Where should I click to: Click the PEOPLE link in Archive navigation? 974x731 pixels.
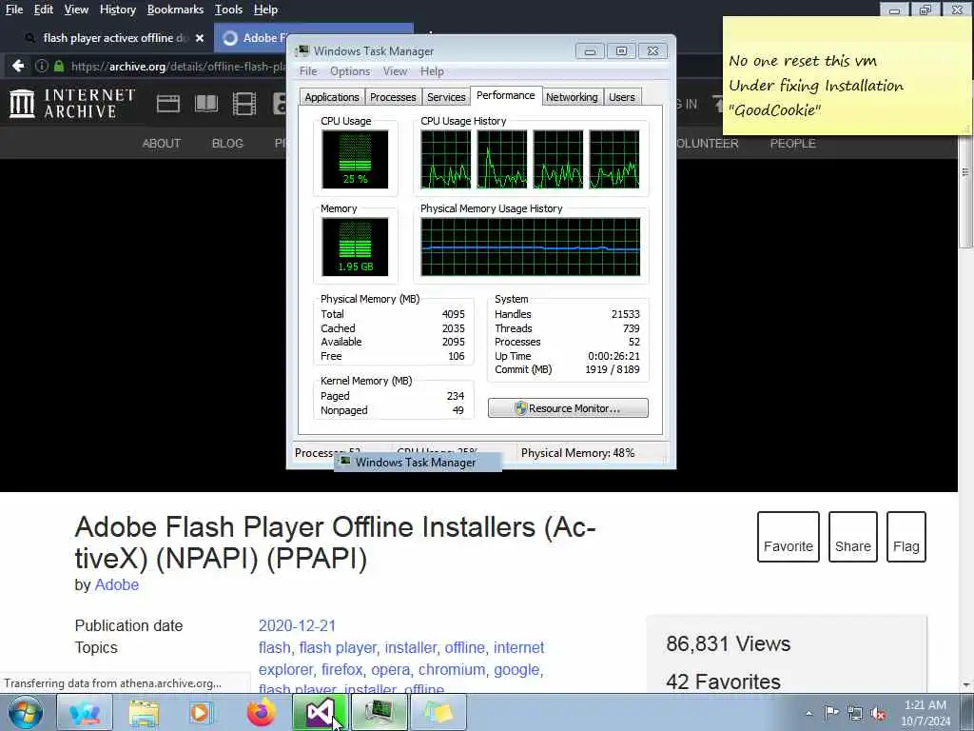[792, 143]
